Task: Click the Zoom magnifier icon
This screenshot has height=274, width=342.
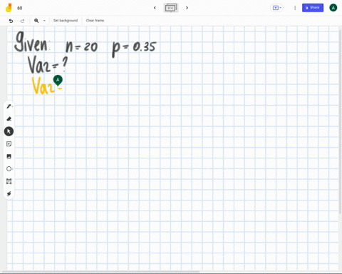Action: click(36, 21)
